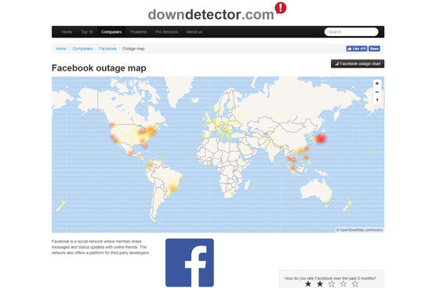Rate Facebook three stars
Viewport: 439px width, 288px height.
[x=332, y=284]
